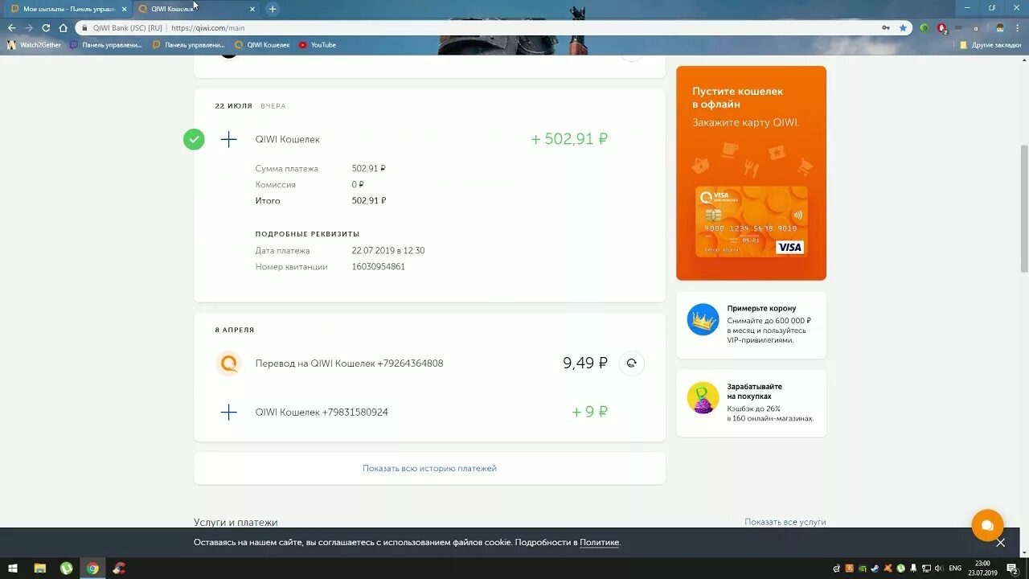Open the orange 'Панель управлени...' bookmark
This screenshot has height=579, width=1029.
(x=189, y=45)
